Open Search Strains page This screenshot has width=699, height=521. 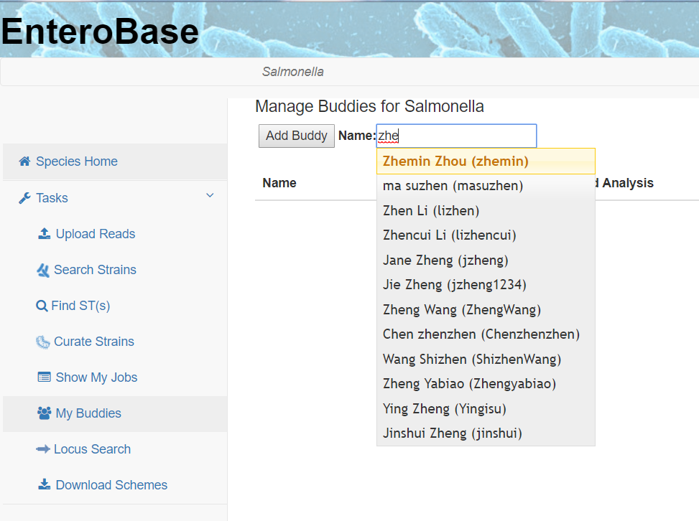pyautogui.click(x=95, y=270)
